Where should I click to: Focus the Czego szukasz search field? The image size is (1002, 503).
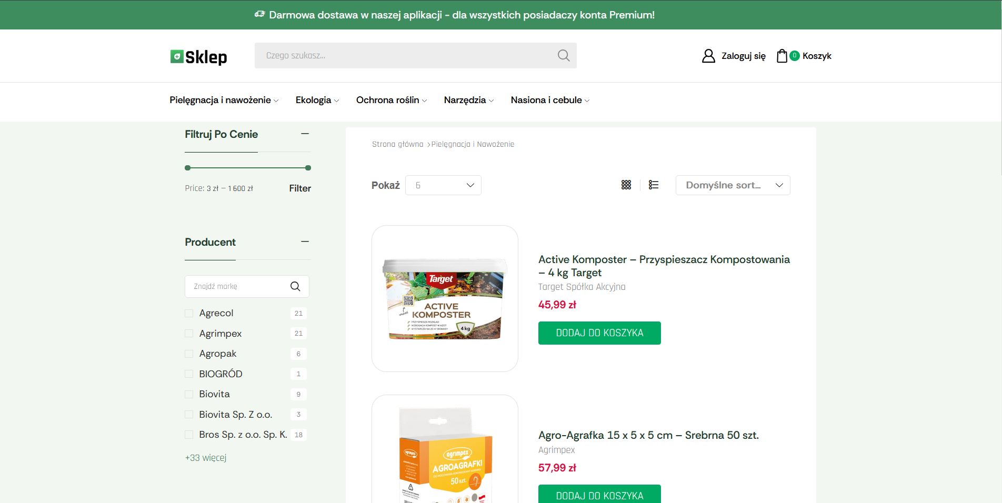click(x=405, y=56)
